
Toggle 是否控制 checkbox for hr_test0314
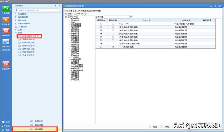click(x=101, y=24)
